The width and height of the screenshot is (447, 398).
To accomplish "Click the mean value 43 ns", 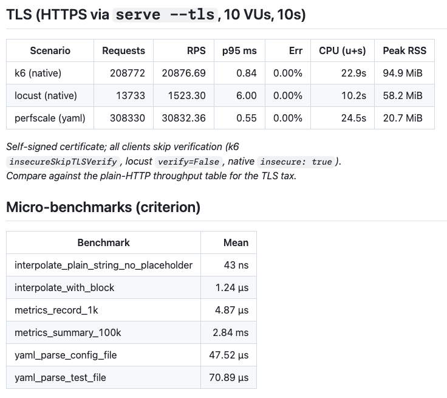I will coord(236,265).
